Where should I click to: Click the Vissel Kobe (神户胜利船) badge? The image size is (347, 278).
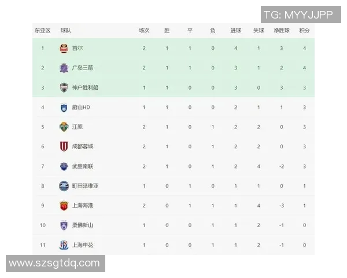coord(64,88)
